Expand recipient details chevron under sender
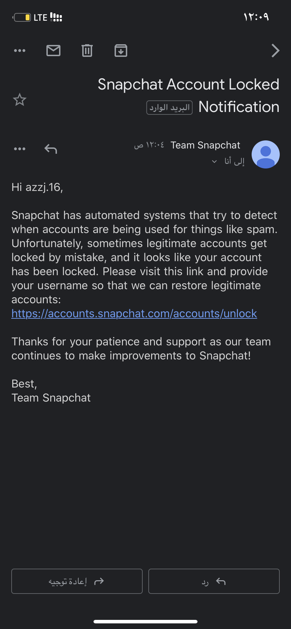291x629 pixels. tap(214, 161)
